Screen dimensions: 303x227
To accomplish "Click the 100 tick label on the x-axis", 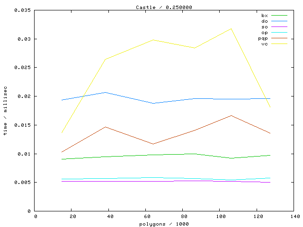I will click(x=219, y=217).
